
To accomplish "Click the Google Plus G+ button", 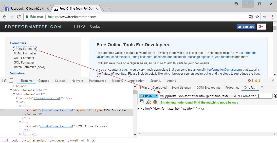I will click(x=262, y=27).
